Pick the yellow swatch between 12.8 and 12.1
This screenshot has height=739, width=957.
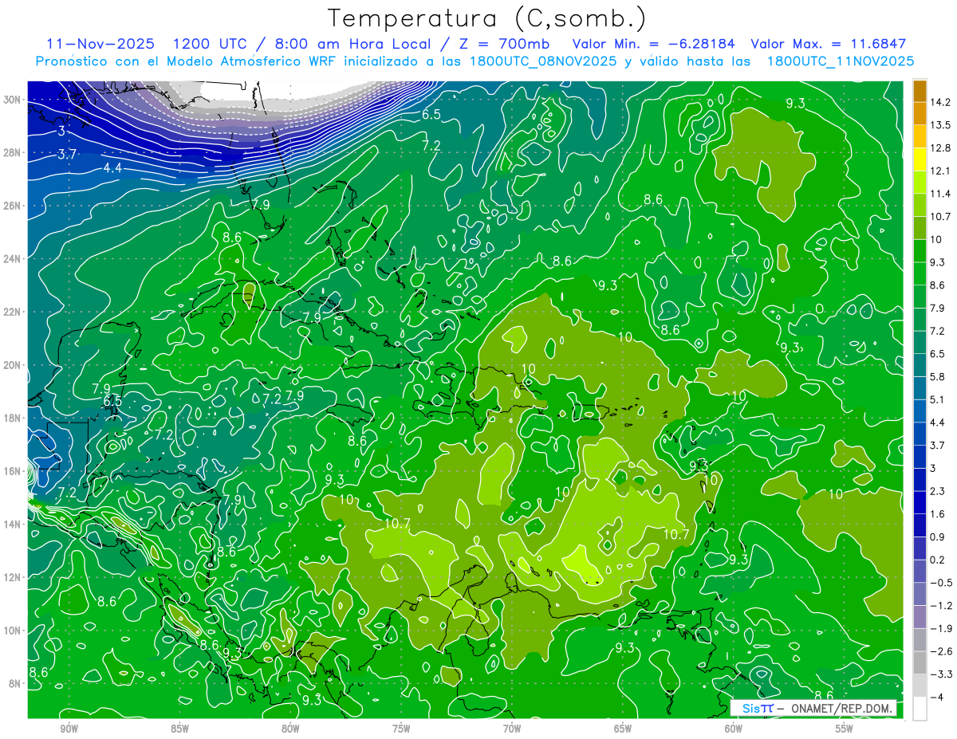919,159
